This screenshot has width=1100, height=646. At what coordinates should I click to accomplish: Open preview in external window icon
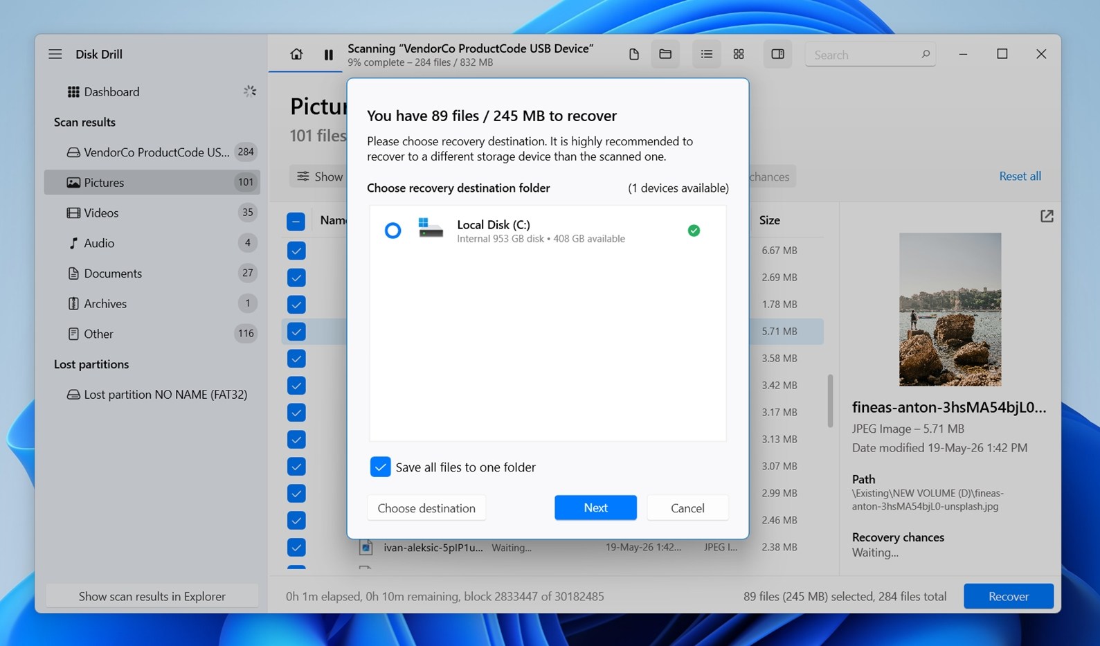click(x=1047, y=216)
